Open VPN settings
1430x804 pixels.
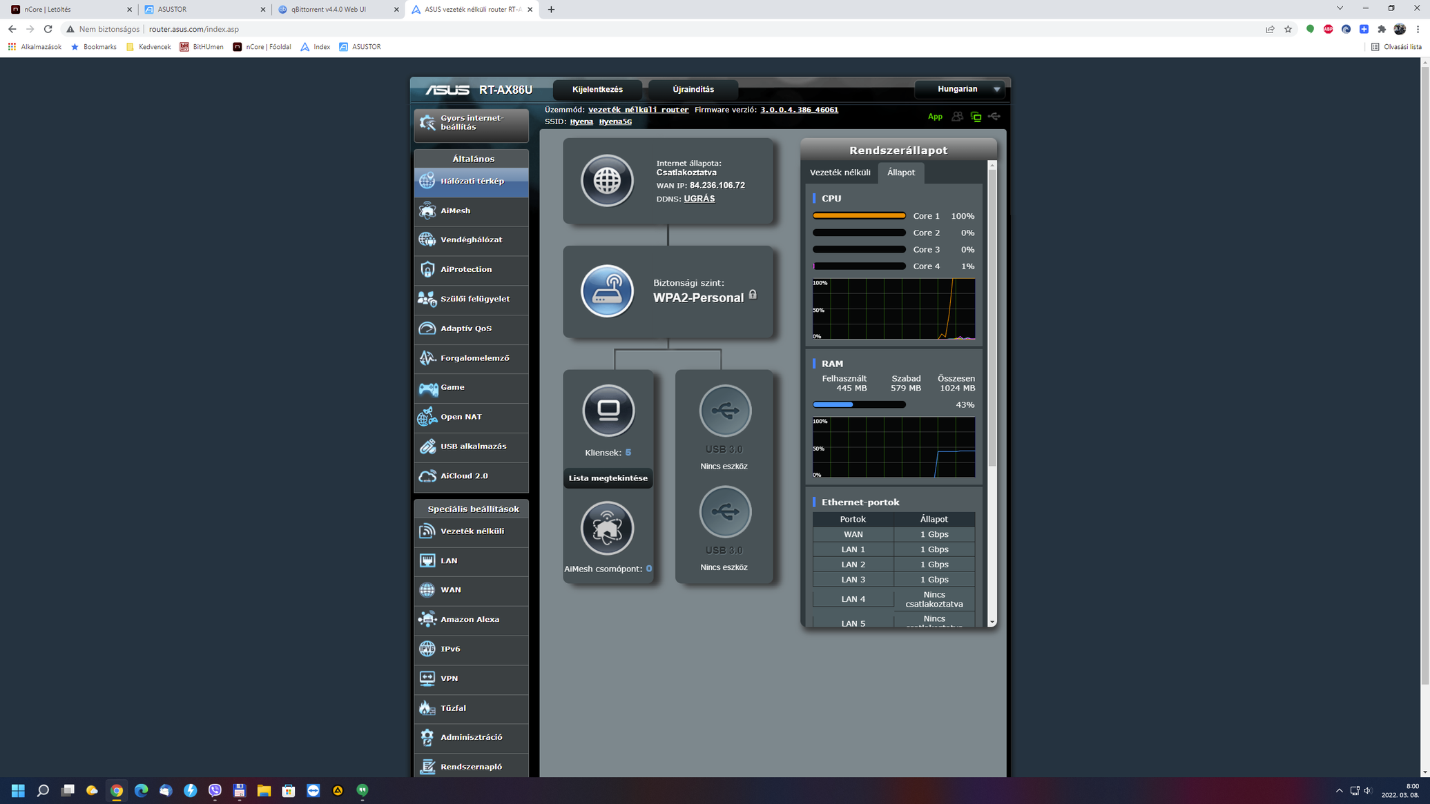[472, 679]
